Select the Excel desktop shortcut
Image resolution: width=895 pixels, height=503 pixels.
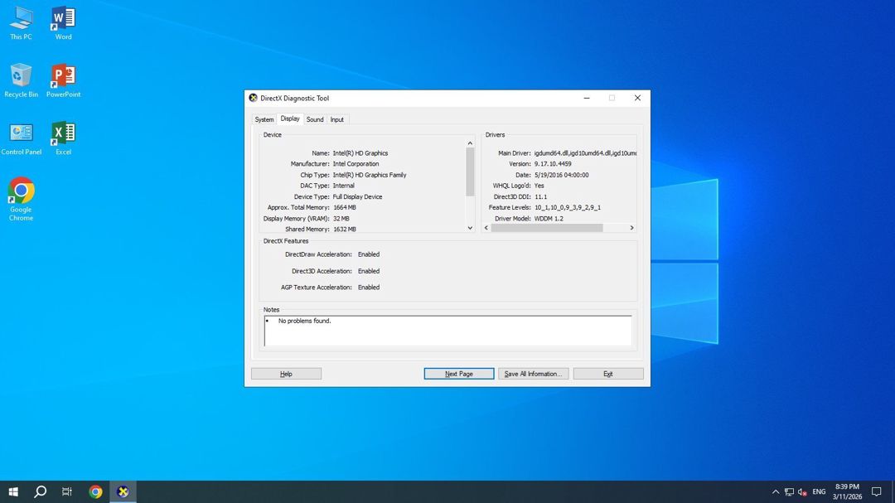[63, 138]
